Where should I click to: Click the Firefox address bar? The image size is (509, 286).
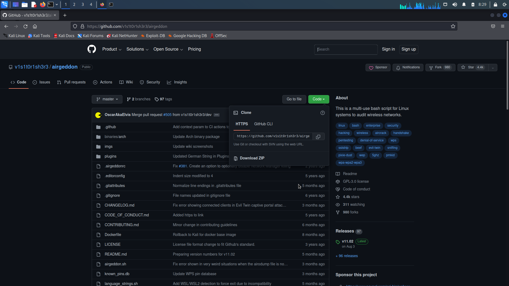(x=264, y=26)
